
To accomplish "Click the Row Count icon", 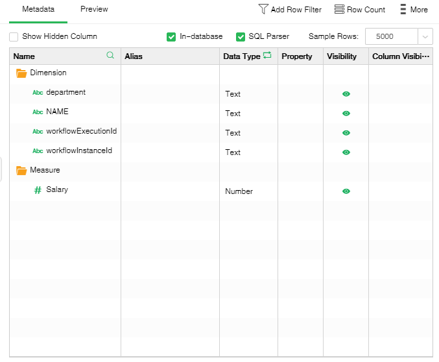I will (339, 10).
